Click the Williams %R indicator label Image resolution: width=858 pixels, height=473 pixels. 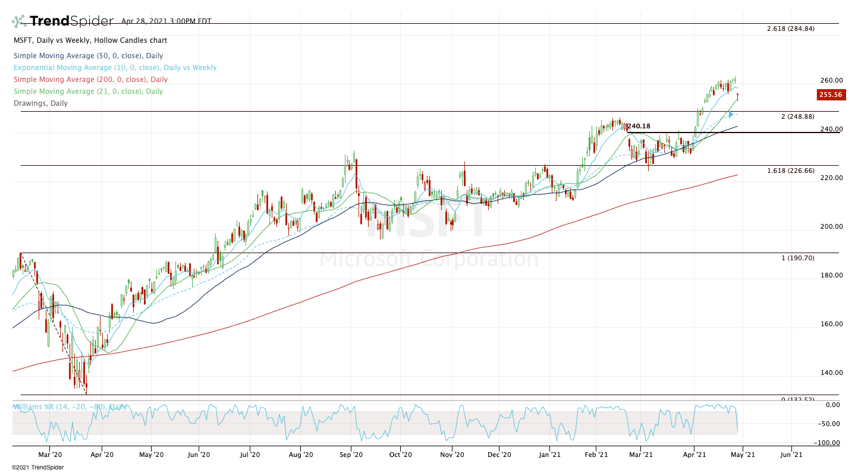tap(70, 407)
